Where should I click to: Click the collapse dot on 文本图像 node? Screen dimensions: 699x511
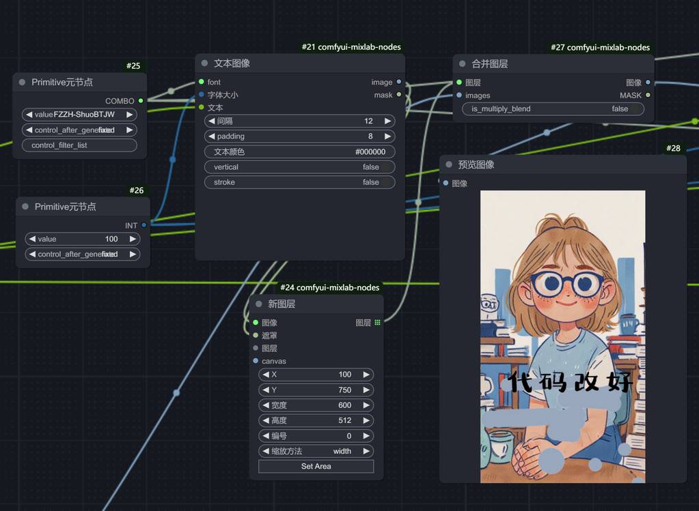pyautogui.click(x=204, y=63)
